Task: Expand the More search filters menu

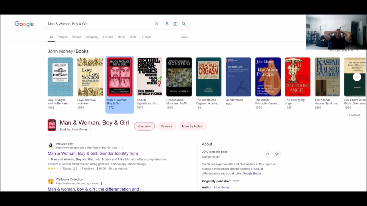Action: point(147,37)
